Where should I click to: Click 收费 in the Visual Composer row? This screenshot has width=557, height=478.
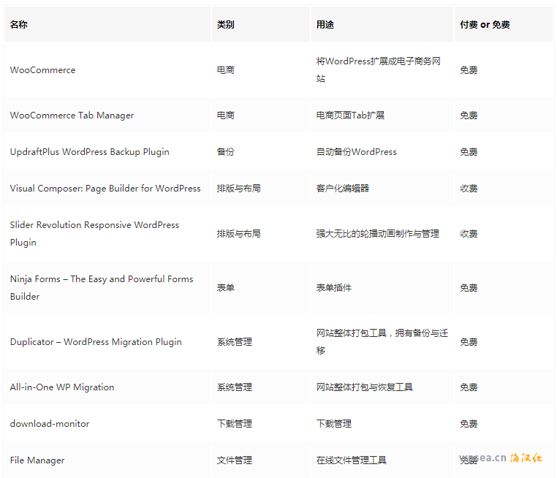coord(469,189)
